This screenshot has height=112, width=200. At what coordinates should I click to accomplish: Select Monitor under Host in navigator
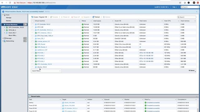(x=8, y=21)
